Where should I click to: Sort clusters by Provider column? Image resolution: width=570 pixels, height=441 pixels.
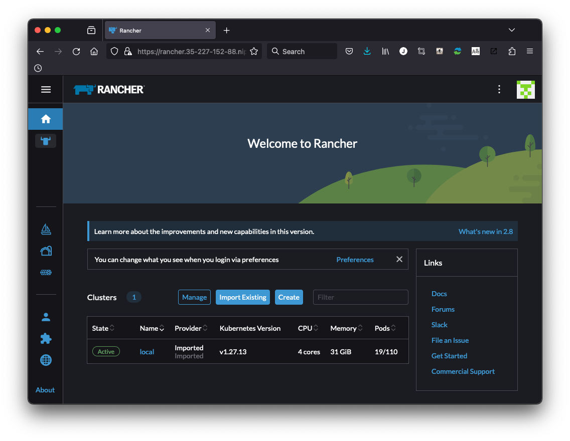point(191,328)
